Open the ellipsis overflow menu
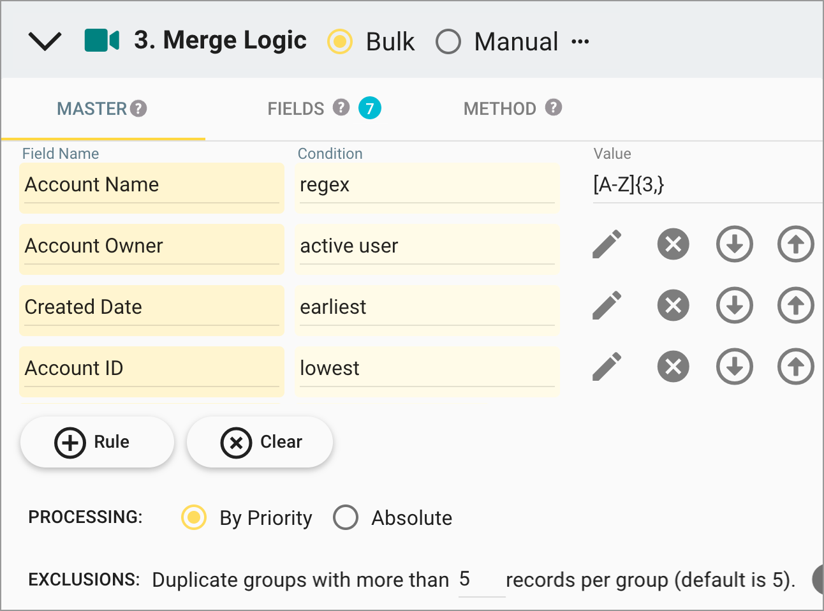824x611 pixels. pos(581,41)
